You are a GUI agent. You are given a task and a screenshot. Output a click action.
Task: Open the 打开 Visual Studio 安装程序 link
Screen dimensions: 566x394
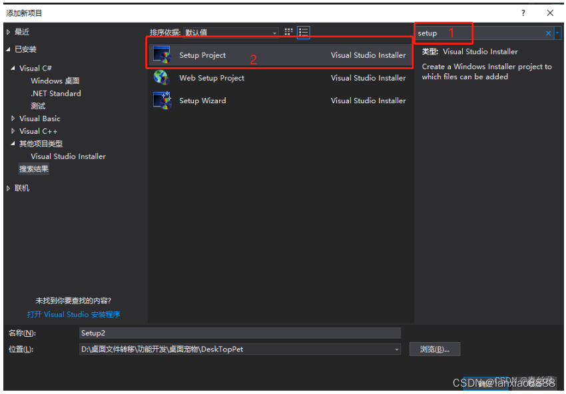[74, 314]
